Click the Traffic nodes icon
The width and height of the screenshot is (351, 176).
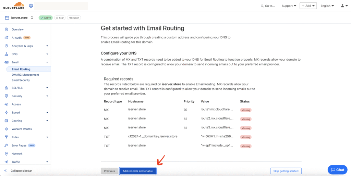click(x=7, y=162)
